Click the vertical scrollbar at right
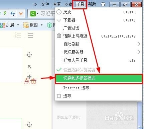This screenshot has width=144, height=129. 139,115
